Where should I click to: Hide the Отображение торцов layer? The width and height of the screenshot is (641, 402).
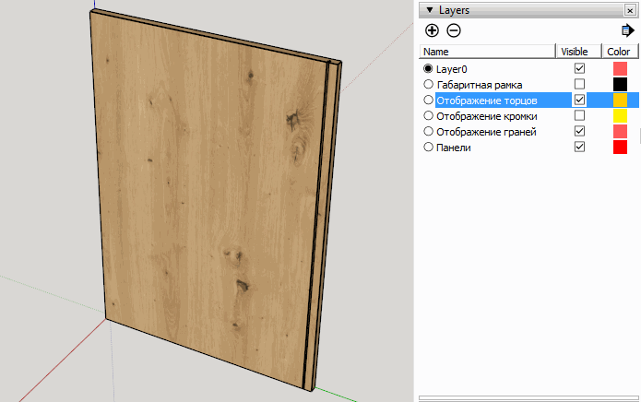[x=579, y=100]
